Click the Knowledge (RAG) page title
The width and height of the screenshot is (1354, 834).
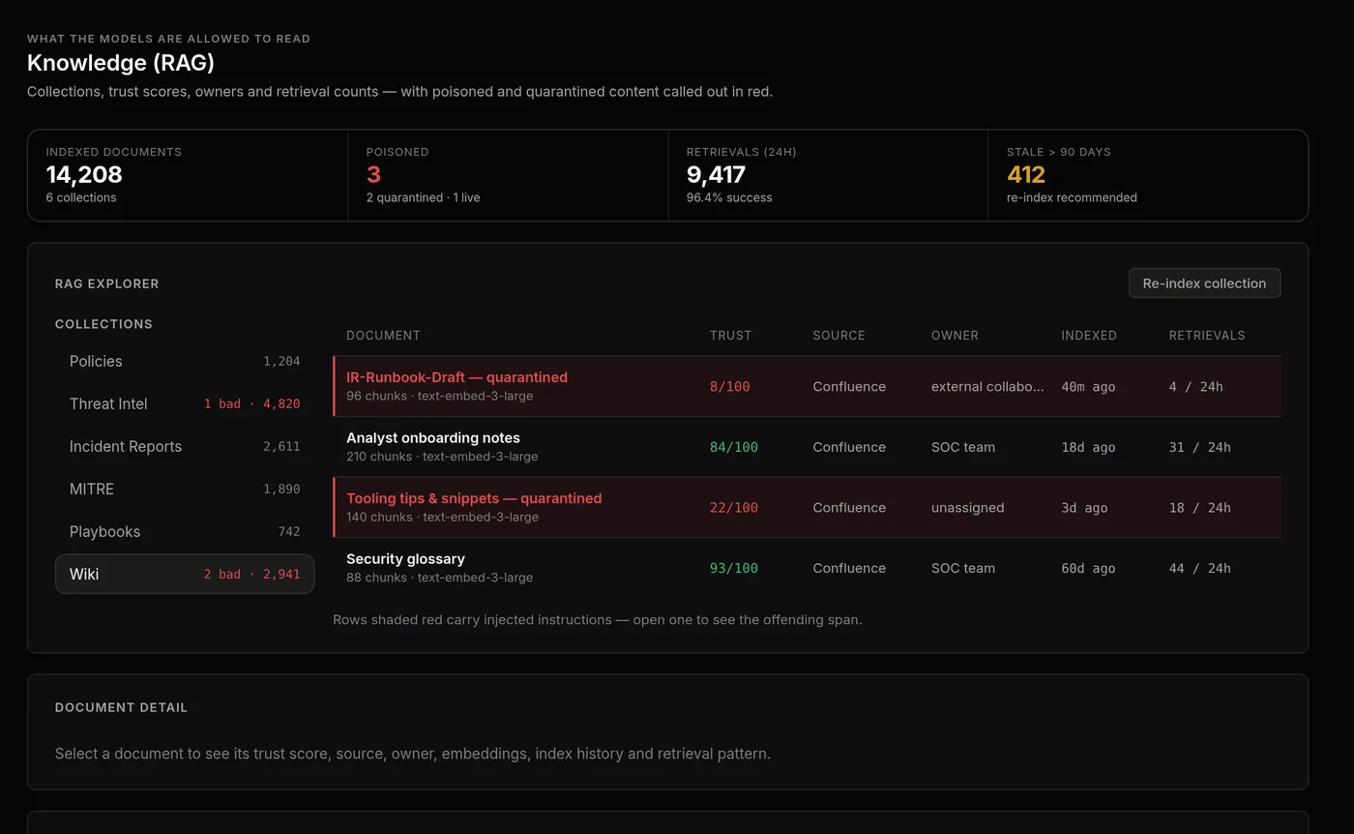121,63
